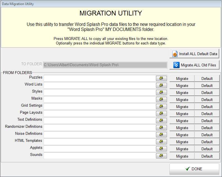Open folder picker for Masks
222x177 pixels.
point(161,99)
